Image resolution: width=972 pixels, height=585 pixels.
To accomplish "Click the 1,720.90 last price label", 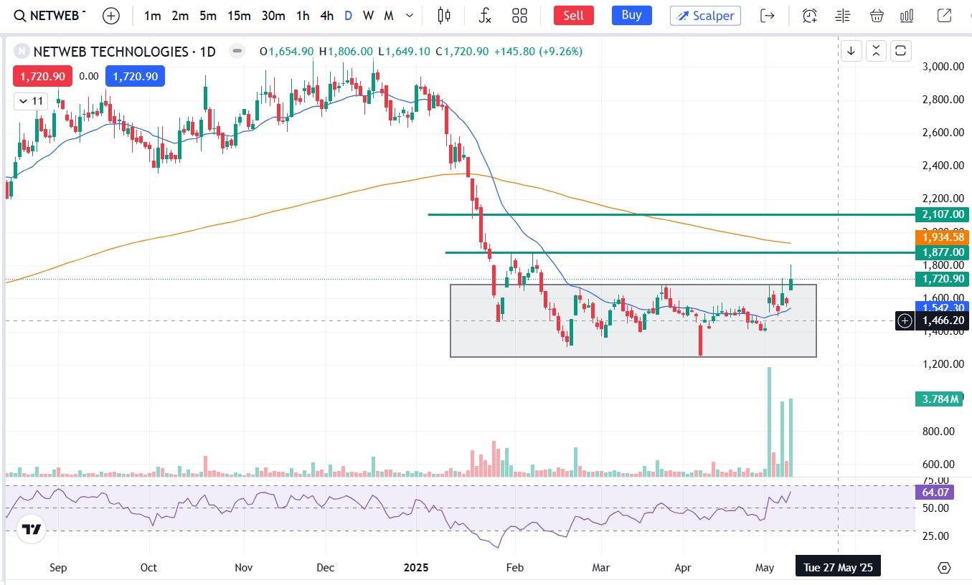I will coord(941,279).
